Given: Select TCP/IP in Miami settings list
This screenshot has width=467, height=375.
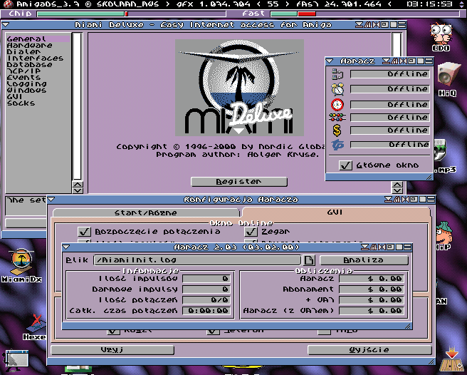Looking at the screenshot, I should pos(38,71).
